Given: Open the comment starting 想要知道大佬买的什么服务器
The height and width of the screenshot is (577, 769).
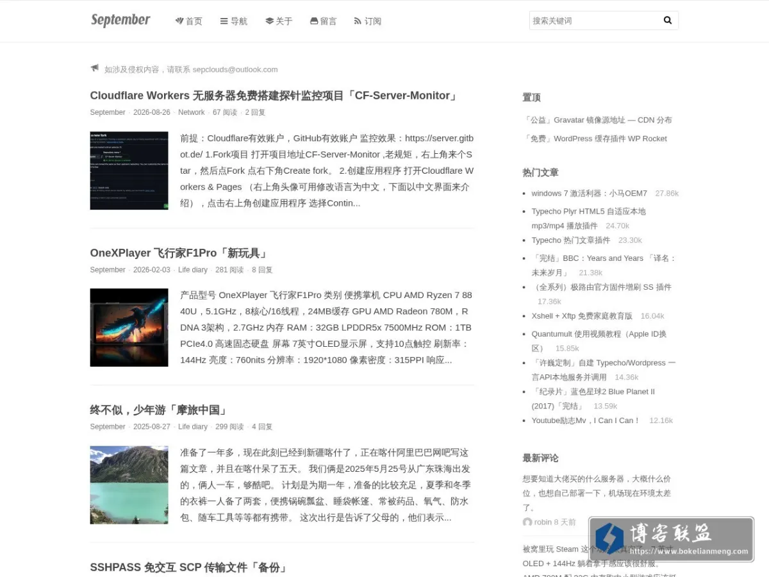Looking at the screenshot, I should click(x=597, y=493).
